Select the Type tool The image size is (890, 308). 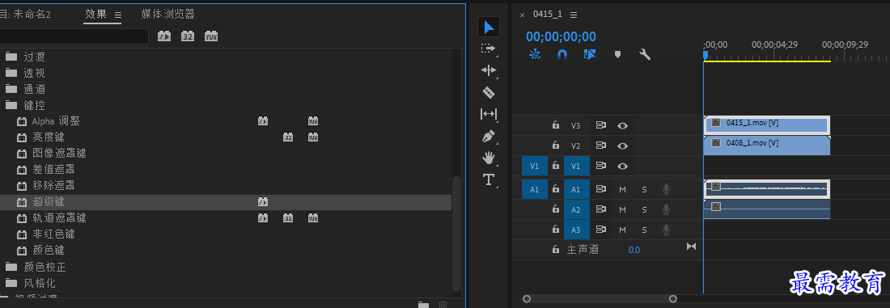(x=488, y=179)
